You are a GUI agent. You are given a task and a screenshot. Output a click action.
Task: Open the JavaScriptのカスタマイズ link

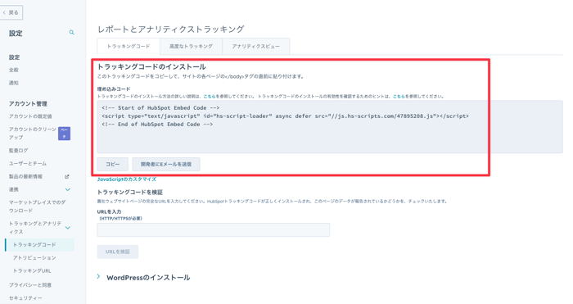[127, 179]
